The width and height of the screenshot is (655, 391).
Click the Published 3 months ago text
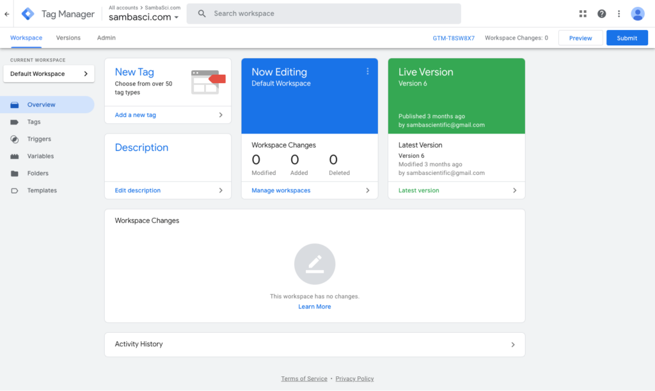pyautogui.click(x=432, y=116)
